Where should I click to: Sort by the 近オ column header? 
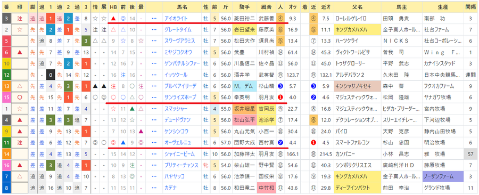[x=326, y=7]
